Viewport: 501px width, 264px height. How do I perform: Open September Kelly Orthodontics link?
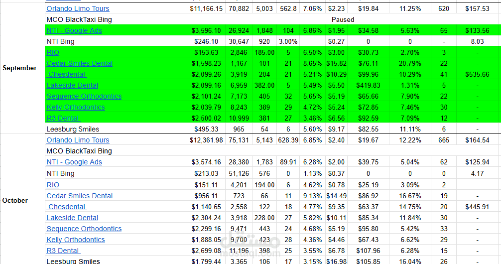[75, 107]
